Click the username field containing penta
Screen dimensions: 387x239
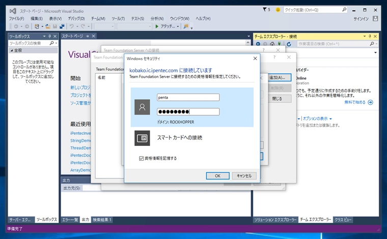[x=188, y=97]
